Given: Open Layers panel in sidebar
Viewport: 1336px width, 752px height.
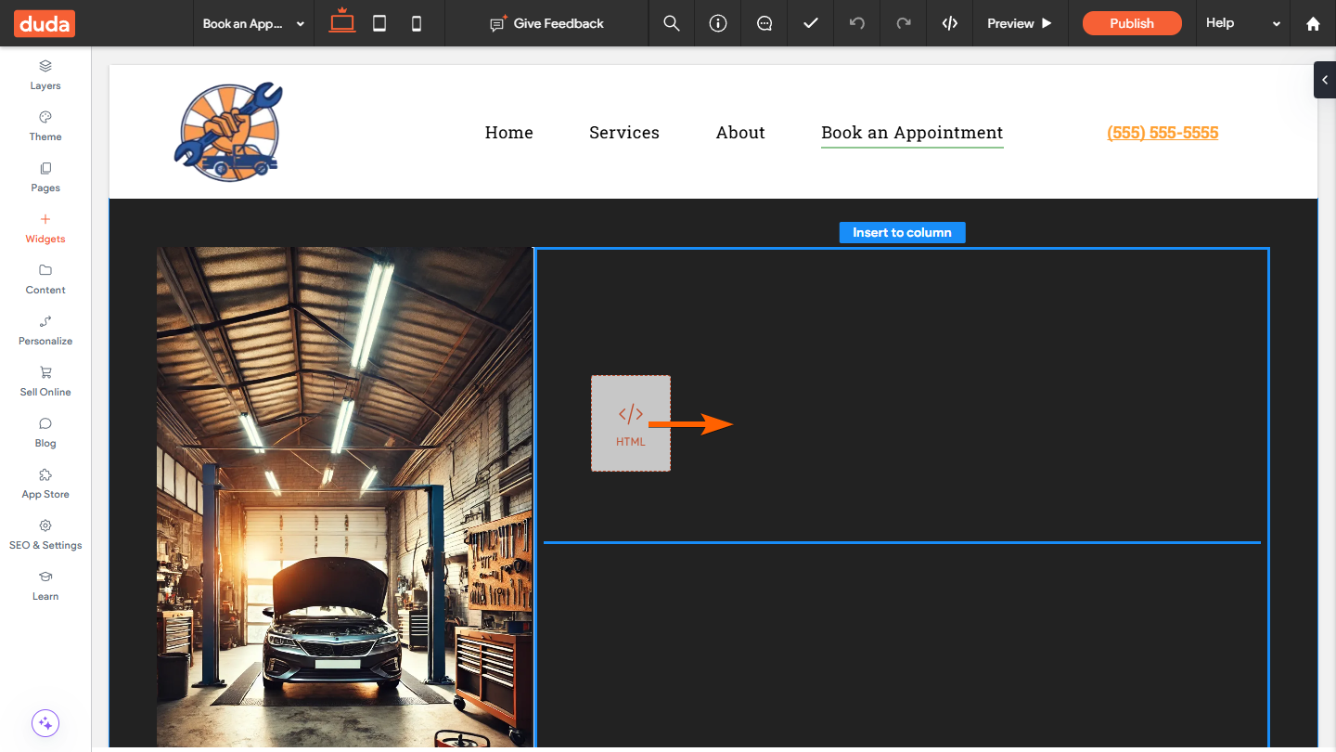Looking at the screenshot, I should click(45, 75).
